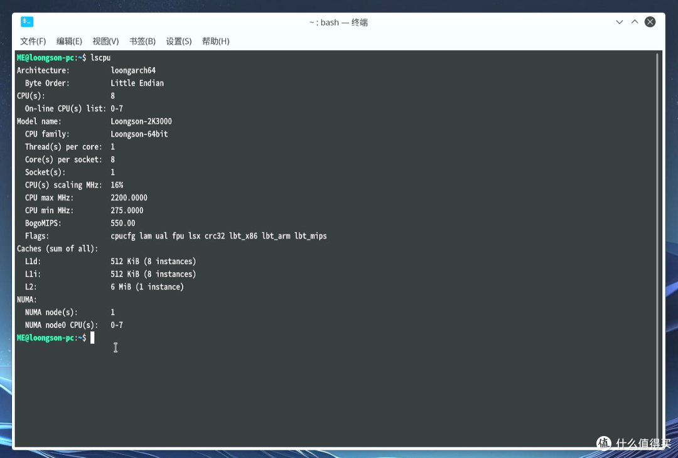Click the 2200.0000 CPU max MHz value
Screen dimensions: 678x458
pyautogui.click(x=129, y=198)
